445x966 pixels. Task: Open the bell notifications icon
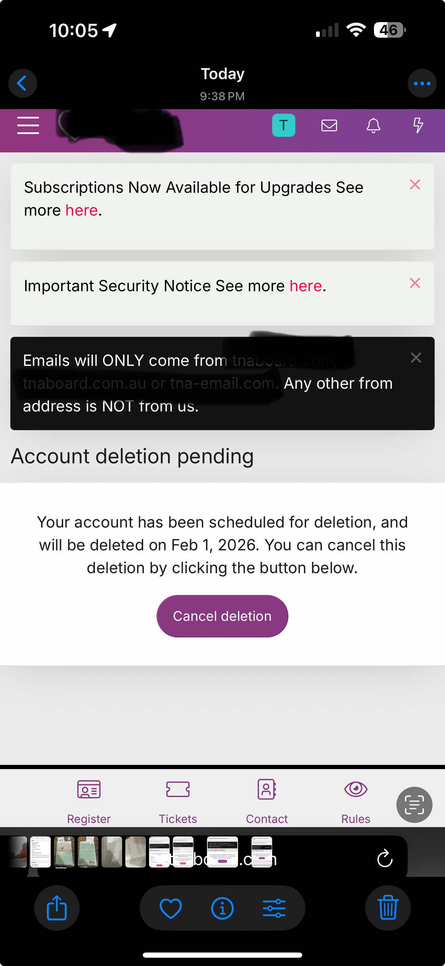pos(374,125)
